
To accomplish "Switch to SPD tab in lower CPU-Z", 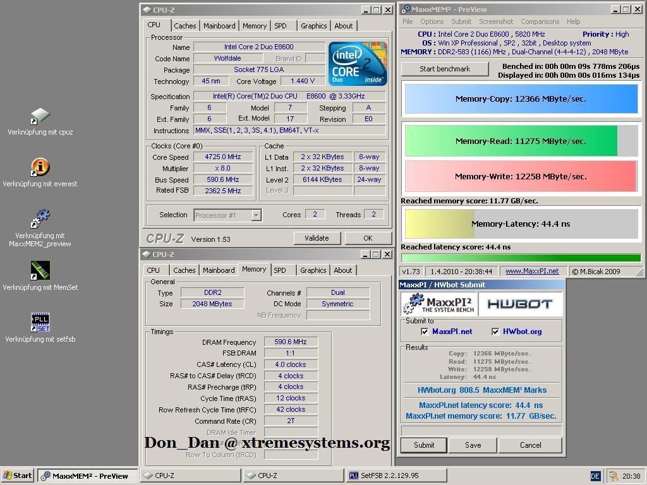I will 280,270.
